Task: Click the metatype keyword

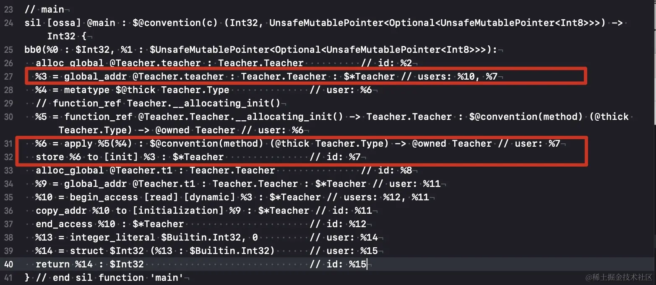Action: click(x=87, y=90)
